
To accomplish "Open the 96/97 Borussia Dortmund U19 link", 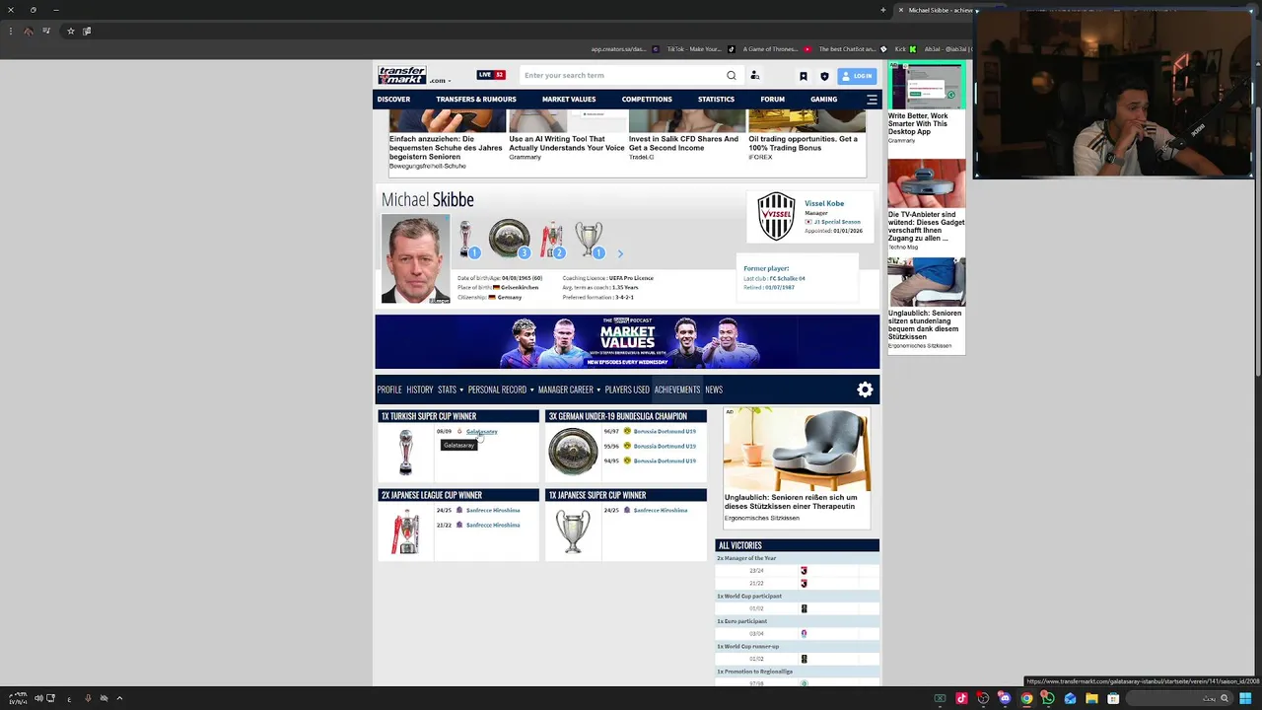I will point(665,431).
